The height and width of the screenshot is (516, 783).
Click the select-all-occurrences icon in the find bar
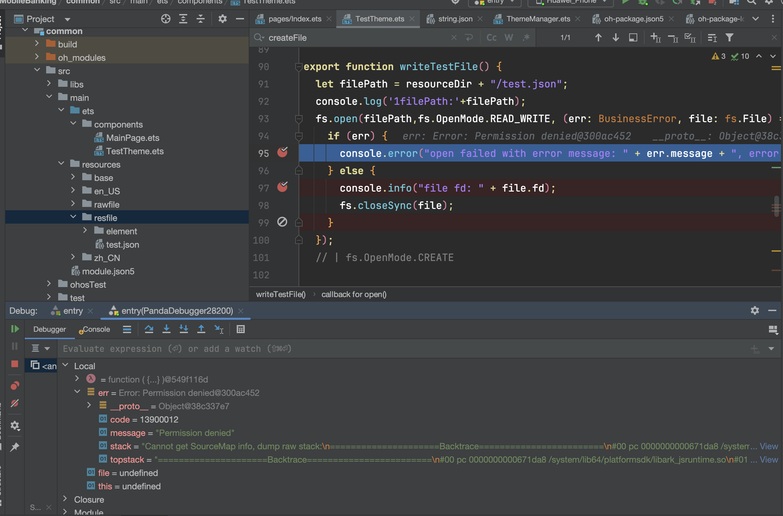690,38
